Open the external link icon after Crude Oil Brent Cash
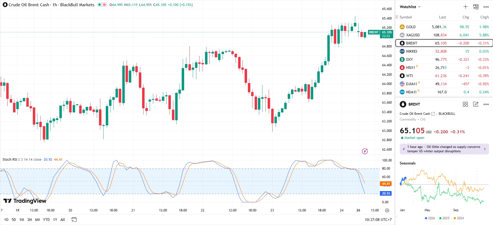This screenshot has width=493, height=225. (x=433, y=114)
